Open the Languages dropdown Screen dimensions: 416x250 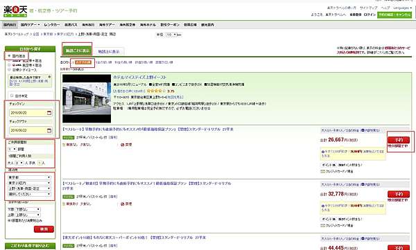[x=402, y=8]
